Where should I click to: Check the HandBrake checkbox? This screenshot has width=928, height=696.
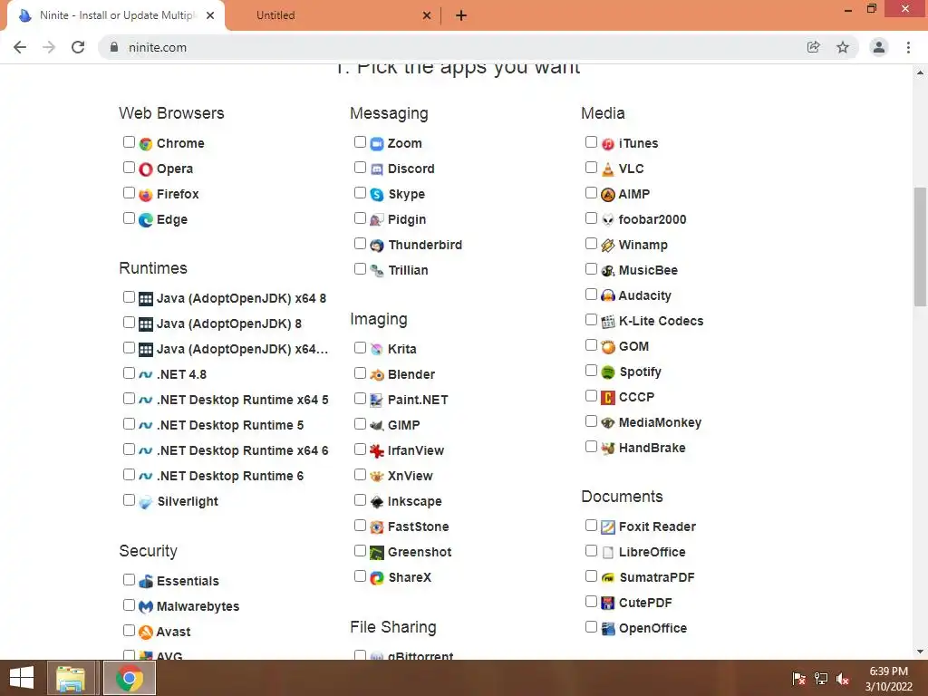click(591, 446)
